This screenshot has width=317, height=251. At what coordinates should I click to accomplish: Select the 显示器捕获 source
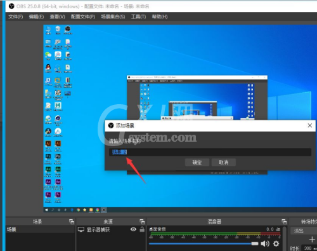pyautogui.click(x=98, y=229)
